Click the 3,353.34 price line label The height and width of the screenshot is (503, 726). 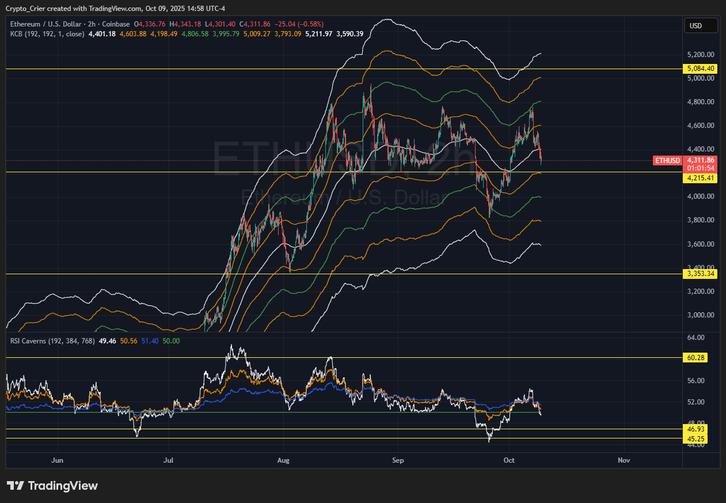click(x=701, y=274)
